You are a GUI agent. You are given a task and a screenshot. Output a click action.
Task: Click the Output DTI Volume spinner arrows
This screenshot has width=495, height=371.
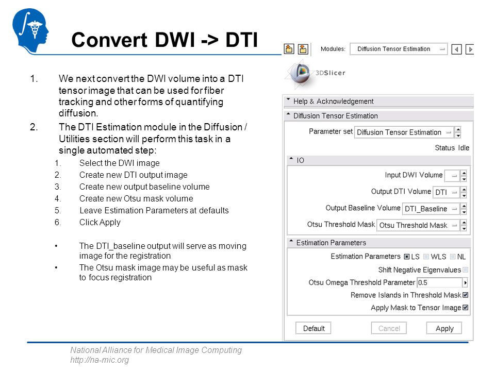click(464, 192)
